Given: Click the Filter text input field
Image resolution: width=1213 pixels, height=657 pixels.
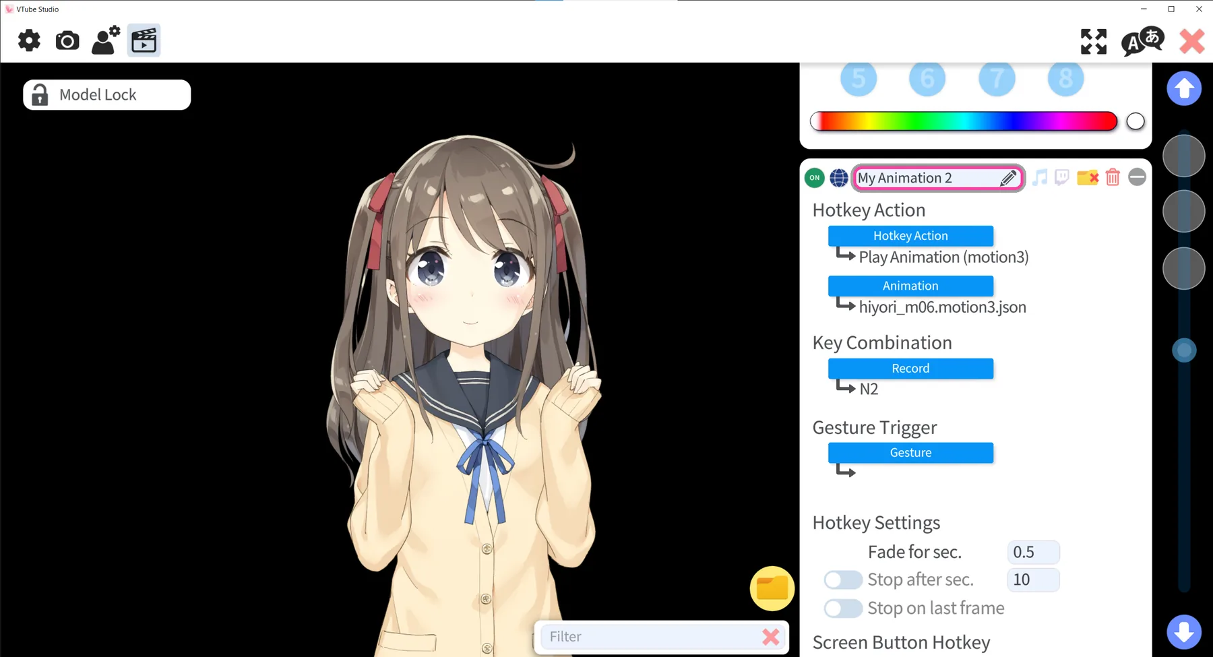Looking at the screenshot, I should 650,637.
